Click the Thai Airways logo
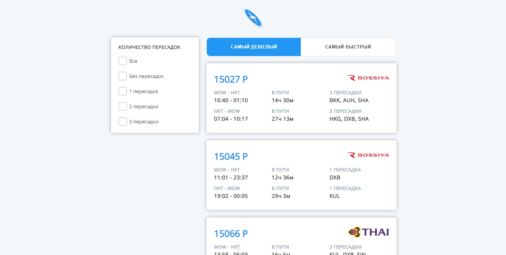 (x=368, y=232)
